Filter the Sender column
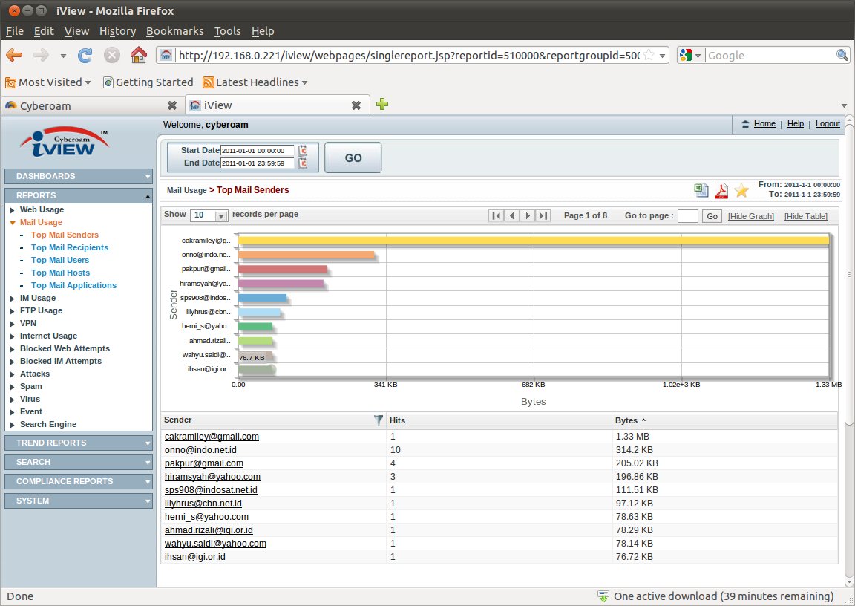The image size is (855, 606). click(x=379, y=420)
